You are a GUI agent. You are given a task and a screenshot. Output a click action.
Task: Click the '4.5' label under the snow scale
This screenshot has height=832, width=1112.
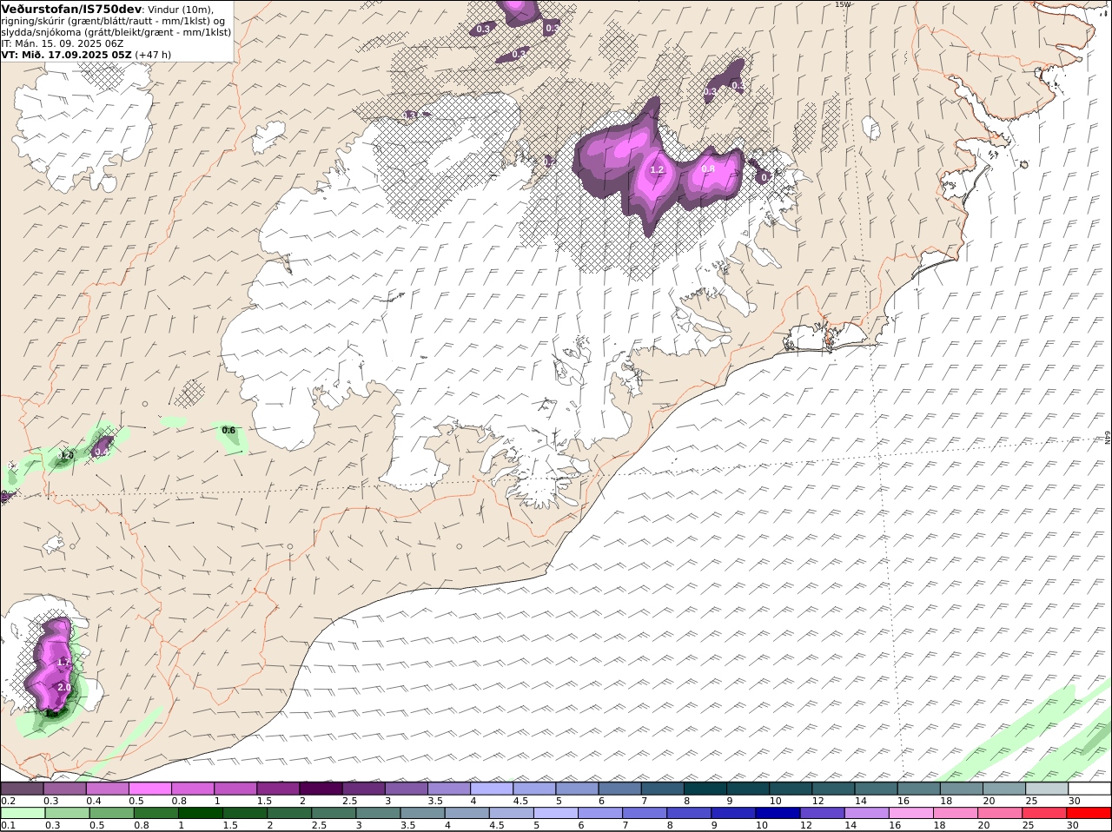[521, 801]
